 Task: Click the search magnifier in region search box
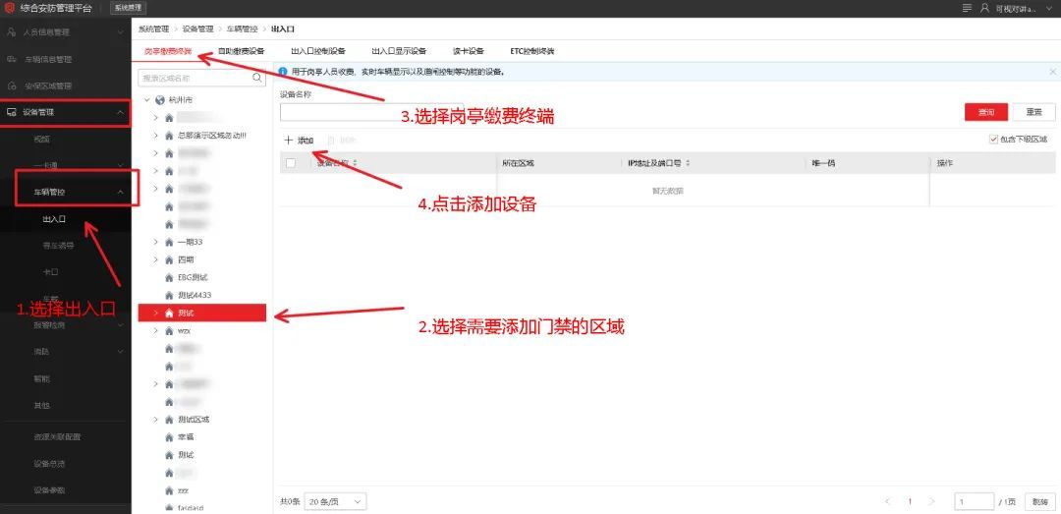pyautogui.click(x=258, y=78)
